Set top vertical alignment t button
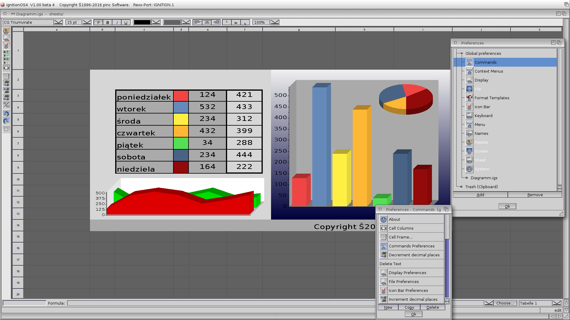The height and width of the screenshot is (320, 570). [x=227, y=22]
